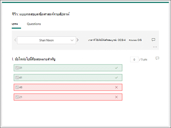The image size is (171, 128).
Task: Click the green checkmark on answer 41
Action: click(x=116, y=78)
